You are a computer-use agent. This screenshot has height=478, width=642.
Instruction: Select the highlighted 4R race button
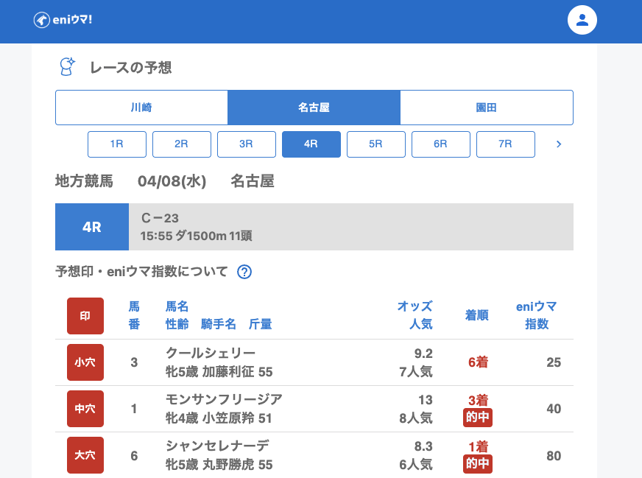click(x=311, y=144)
